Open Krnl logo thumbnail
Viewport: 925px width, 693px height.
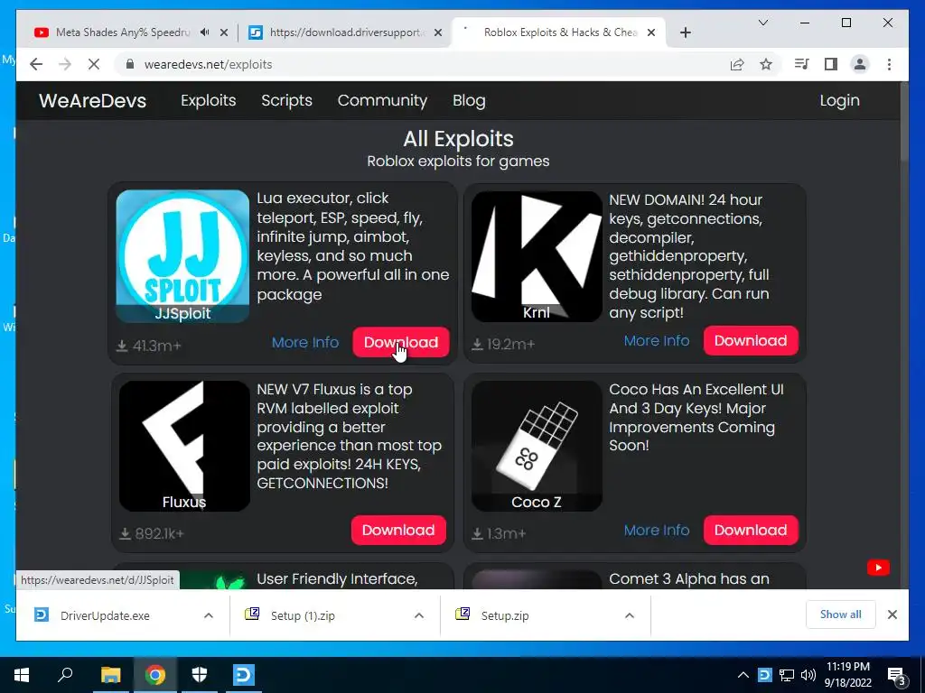pos(537,256)
